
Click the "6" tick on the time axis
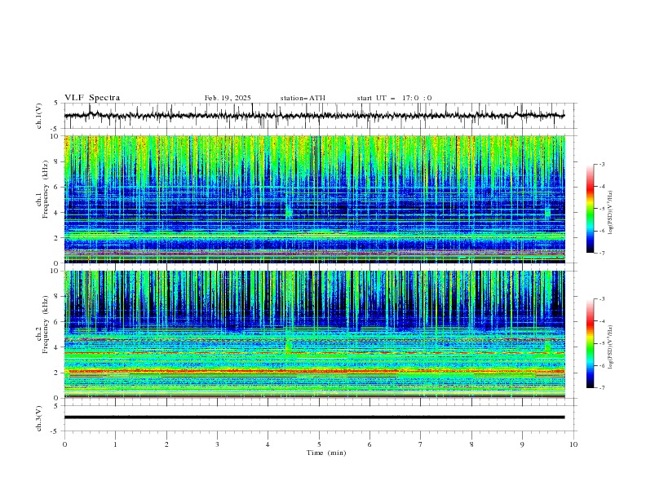[369, 444]
